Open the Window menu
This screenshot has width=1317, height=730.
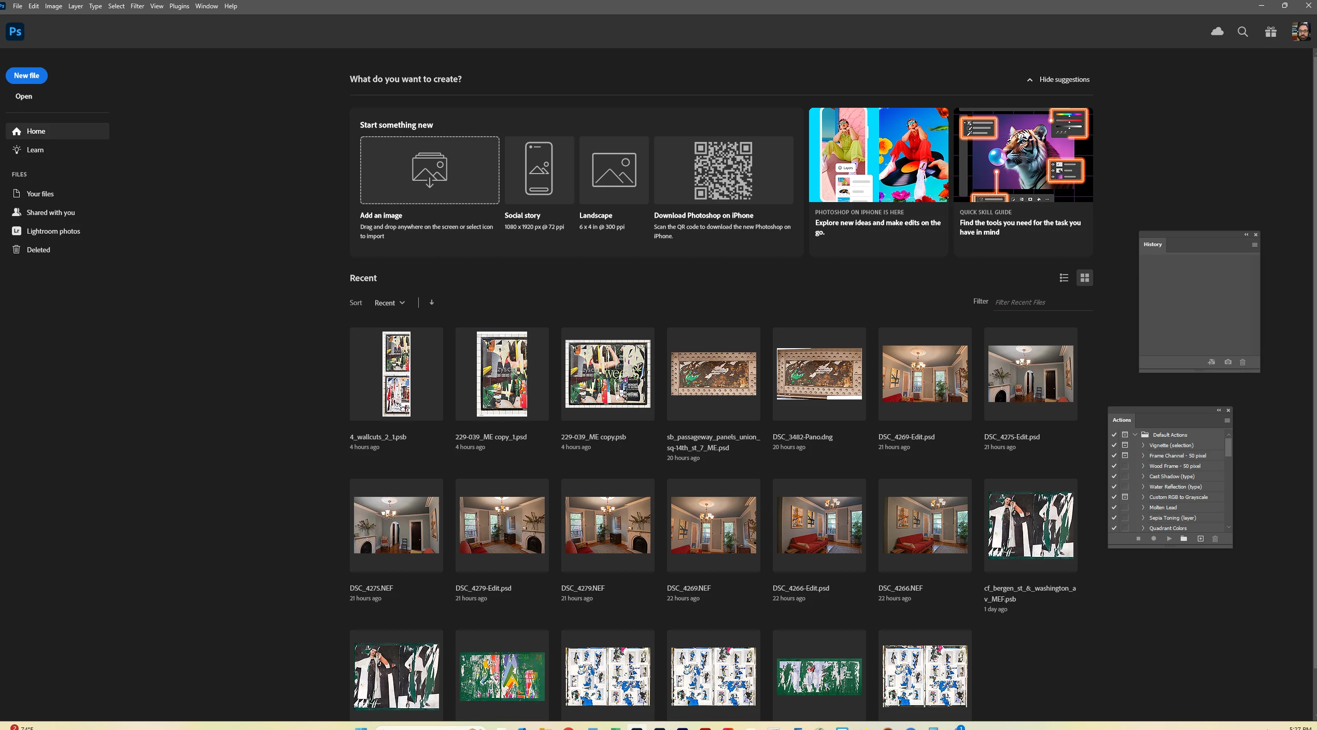[x=206, y=6]
